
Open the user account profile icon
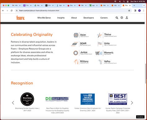coord(127,18)
